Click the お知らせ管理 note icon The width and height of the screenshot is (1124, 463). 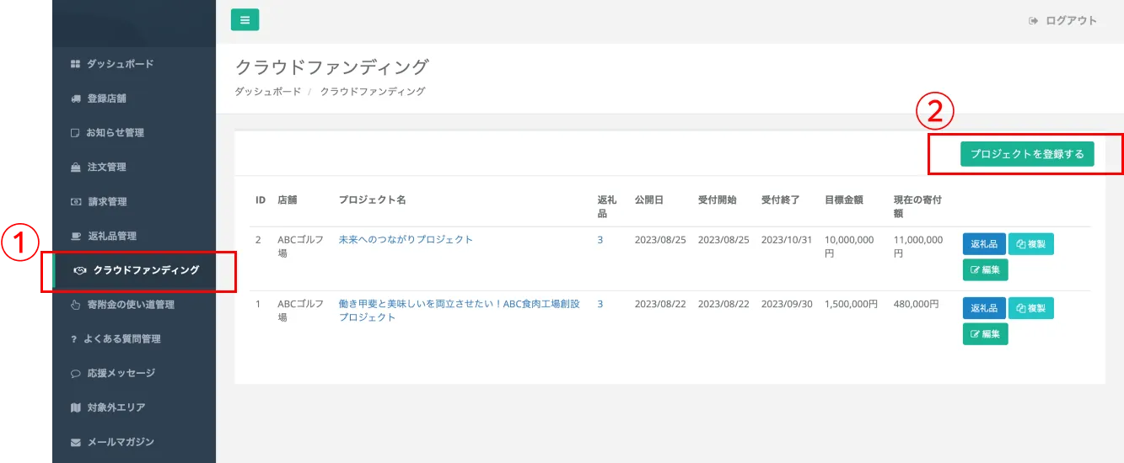click(x=75, y=133)
